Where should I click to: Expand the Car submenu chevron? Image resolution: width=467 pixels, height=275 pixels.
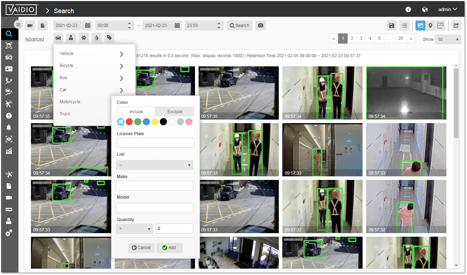click(x=122, y=90)
